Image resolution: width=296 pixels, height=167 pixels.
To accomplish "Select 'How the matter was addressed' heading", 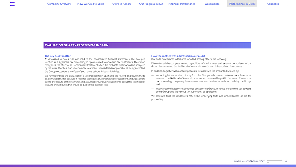I will coord(178,56).
